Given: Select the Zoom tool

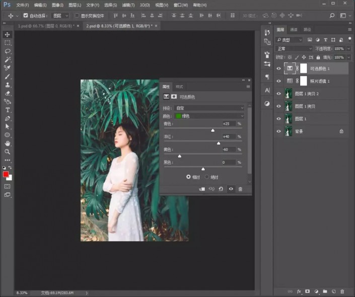Looking at the screenshot, I should point(7,152).
